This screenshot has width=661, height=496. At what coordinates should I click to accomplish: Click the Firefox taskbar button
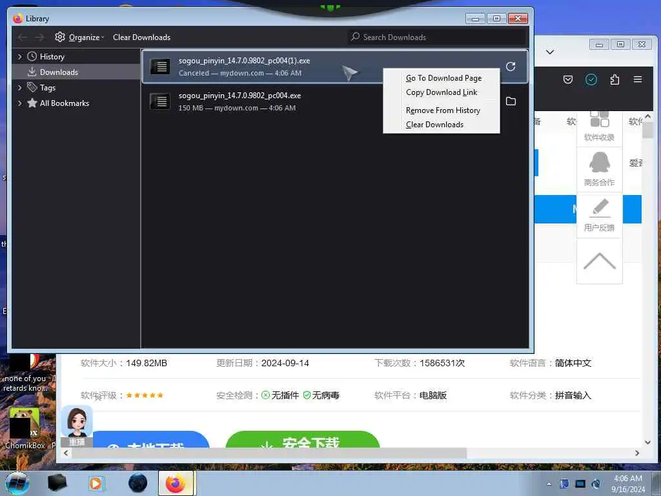176,483
